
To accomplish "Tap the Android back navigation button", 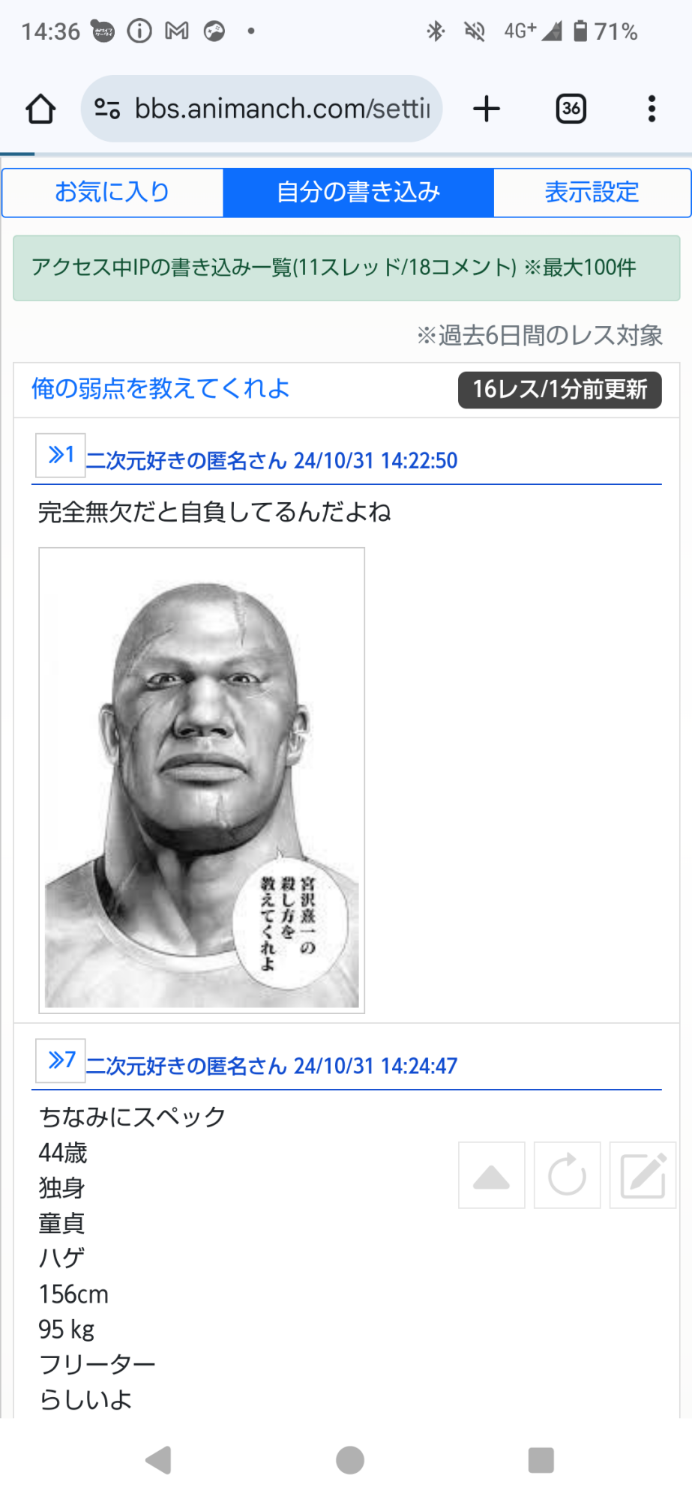I will click(158, 1460).
